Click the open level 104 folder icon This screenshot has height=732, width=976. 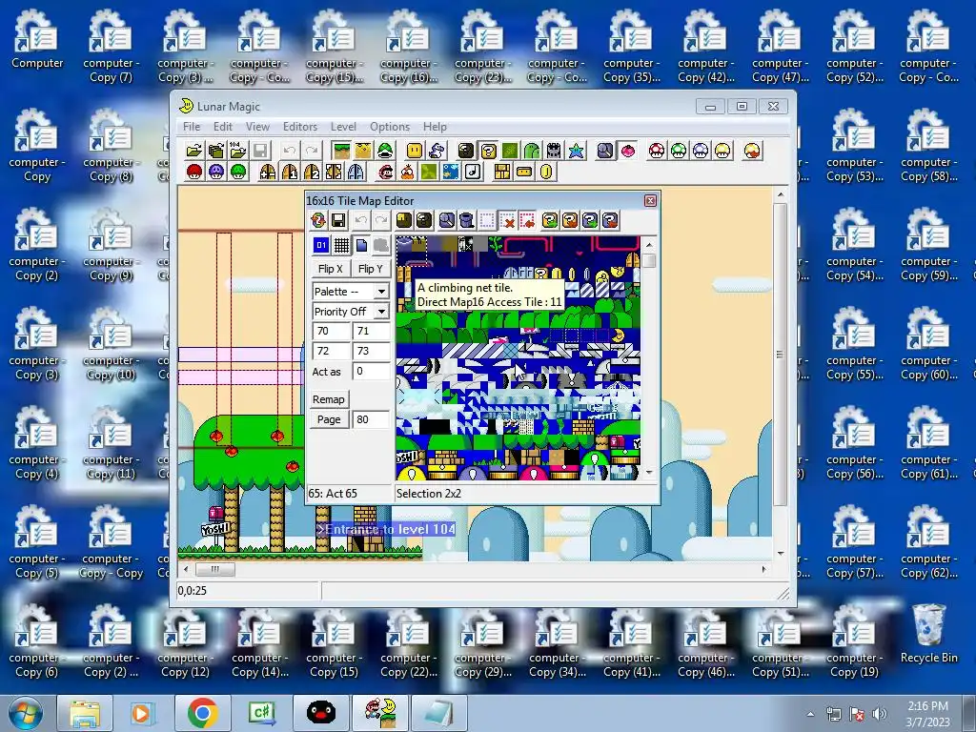(237, 152)
